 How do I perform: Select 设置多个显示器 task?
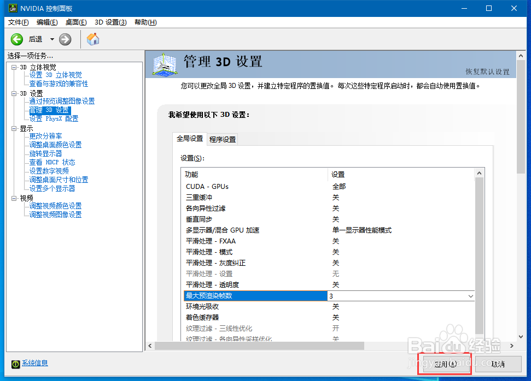[x=52, y=188]
